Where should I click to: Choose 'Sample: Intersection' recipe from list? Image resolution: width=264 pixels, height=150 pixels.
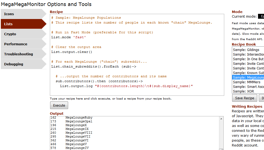[x=247, y=55]
